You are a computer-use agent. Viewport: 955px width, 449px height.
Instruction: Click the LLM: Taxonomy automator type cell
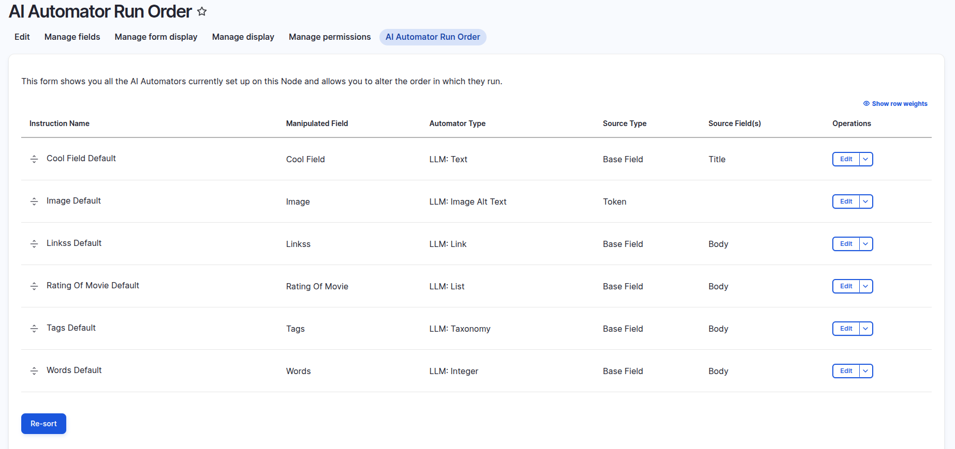460,329
